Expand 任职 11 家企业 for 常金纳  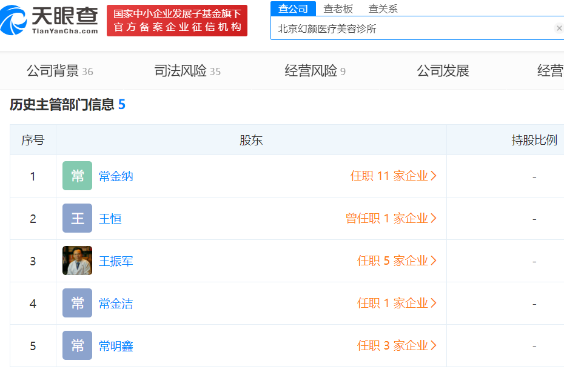[x=393, y=176]
